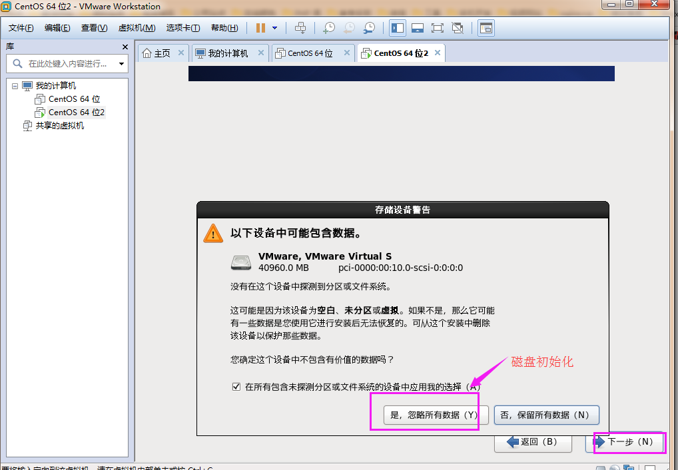Close the 我的计算机 tab
678x470 pixels.
(x=260, y=53)
